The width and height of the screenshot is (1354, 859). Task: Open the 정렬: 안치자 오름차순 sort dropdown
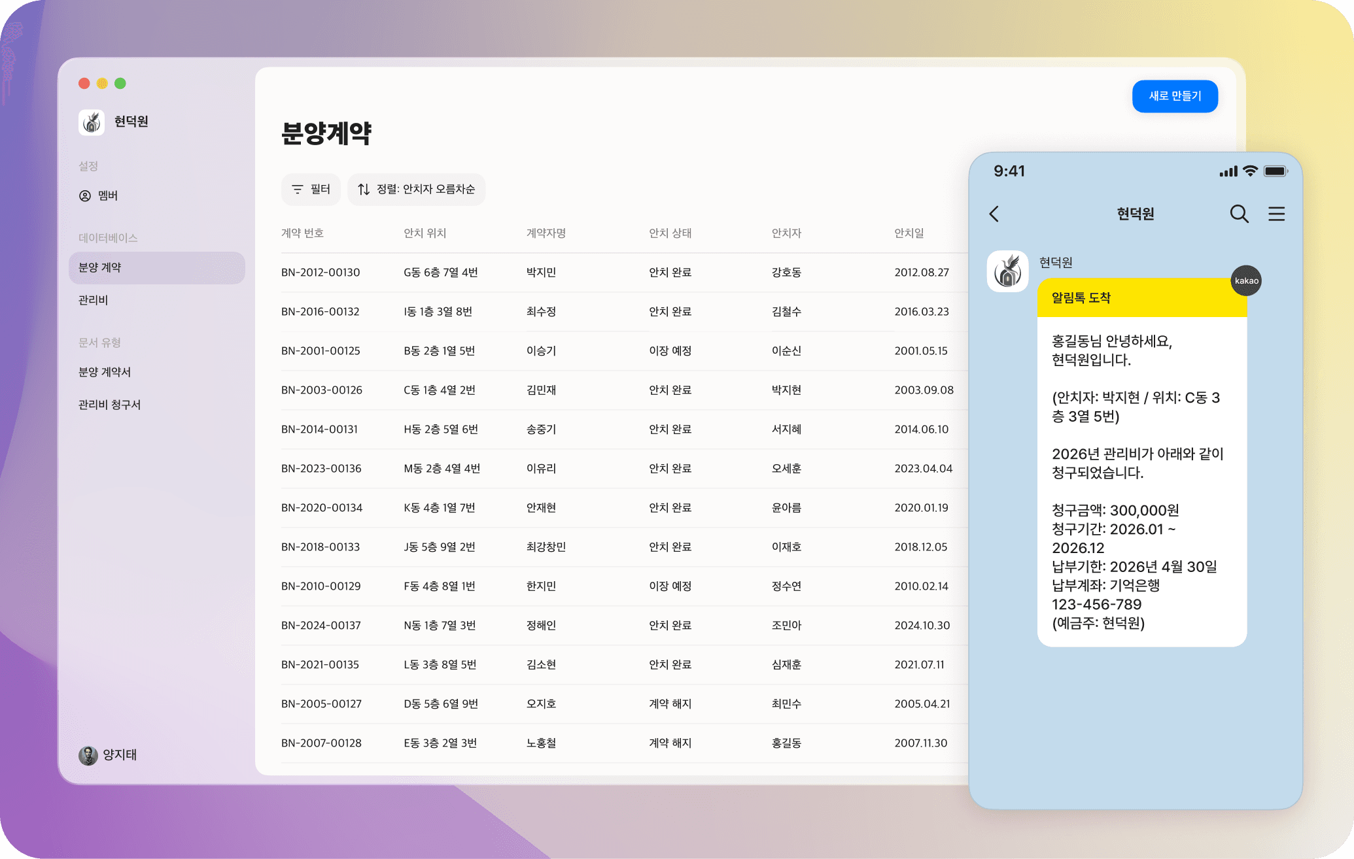coord(417,190)
